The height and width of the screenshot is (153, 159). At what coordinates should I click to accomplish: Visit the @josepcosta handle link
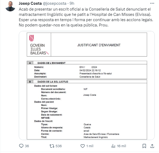point(55,4)
